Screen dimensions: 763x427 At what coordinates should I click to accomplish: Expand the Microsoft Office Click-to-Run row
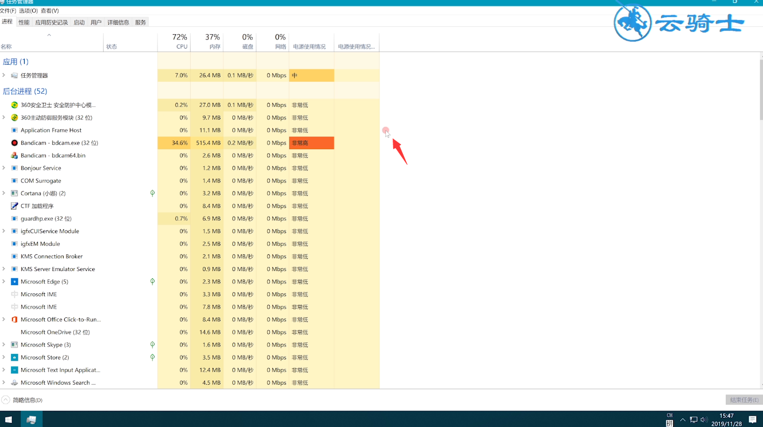pyautogui.click(x=4, y=320)
